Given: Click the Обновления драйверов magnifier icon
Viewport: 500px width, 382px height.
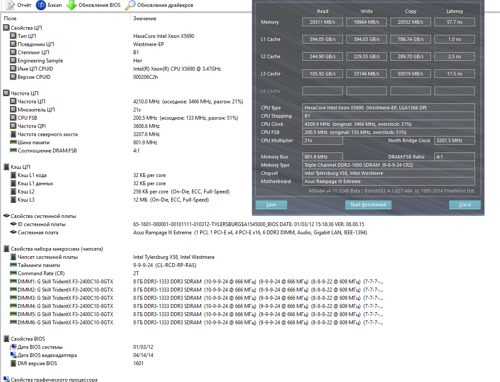Looking at the screenshot, I should point(130,5).
